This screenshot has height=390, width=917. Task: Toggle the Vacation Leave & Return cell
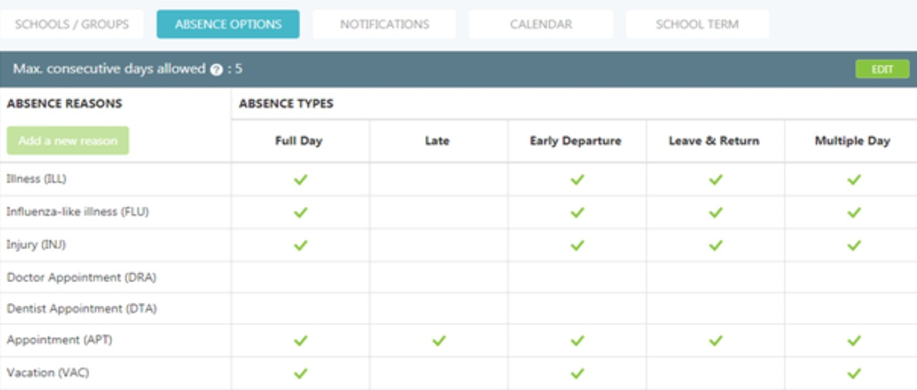coord(715,373)
